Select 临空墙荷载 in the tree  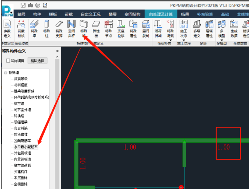click(22, 165)
